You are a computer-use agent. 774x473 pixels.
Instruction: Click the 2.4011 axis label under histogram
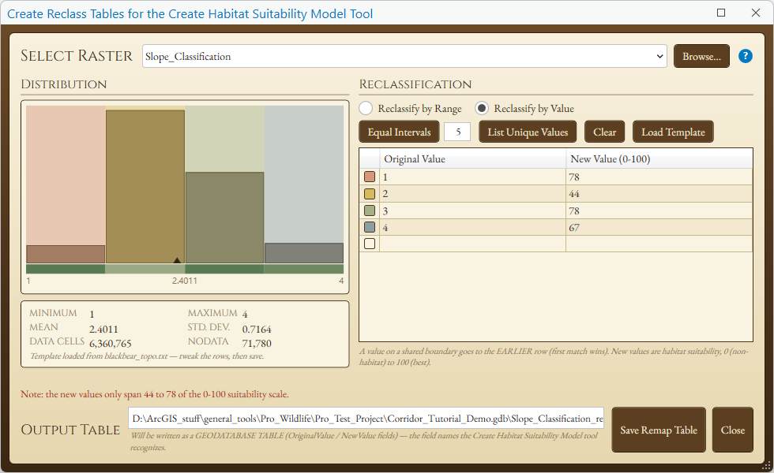(185, 281)
